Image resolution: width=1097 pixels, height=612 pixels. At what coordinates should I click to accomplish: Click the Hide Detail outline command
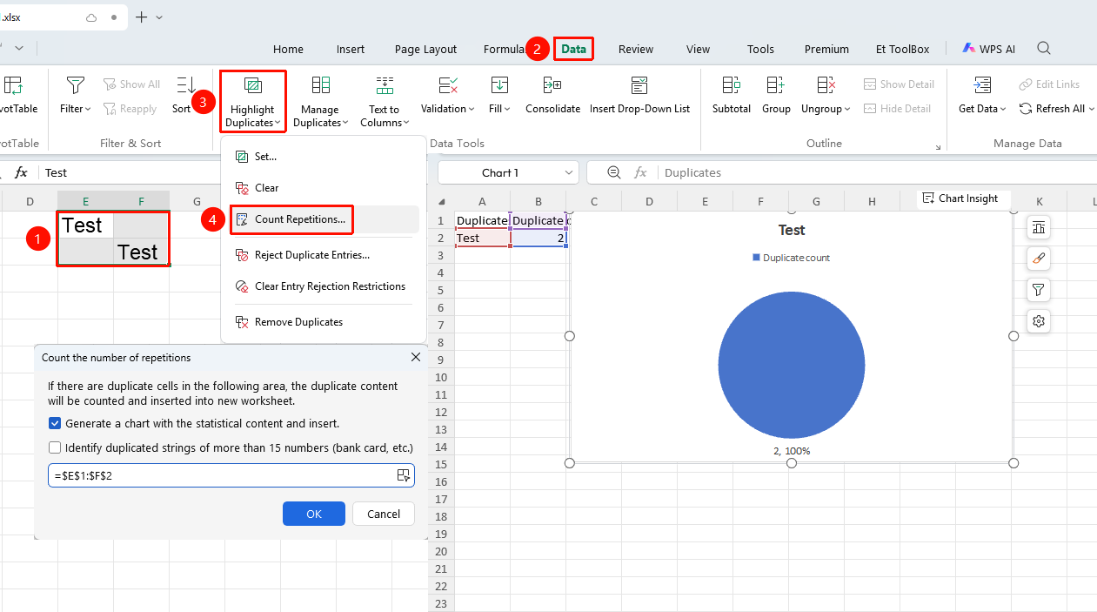tap(897, 109)
